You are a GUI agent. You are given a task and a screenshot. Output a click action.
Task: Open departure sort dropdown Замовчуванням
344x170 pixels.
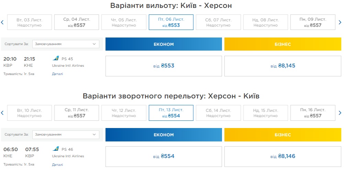coord(66,44)
